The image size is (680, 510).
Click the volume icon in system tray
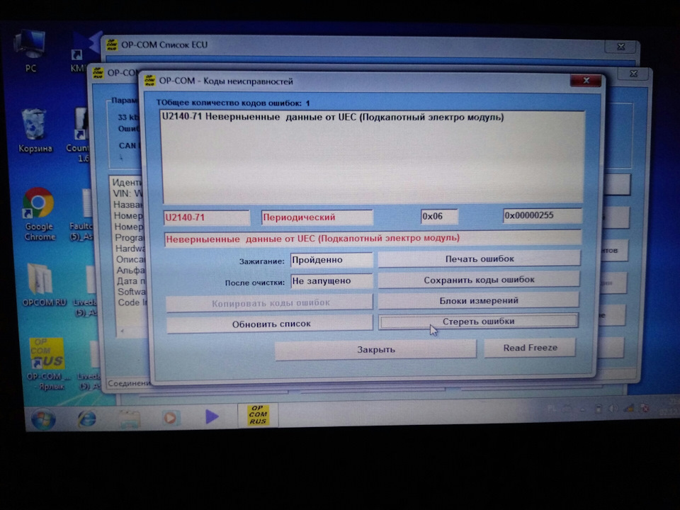coord(613,409)
